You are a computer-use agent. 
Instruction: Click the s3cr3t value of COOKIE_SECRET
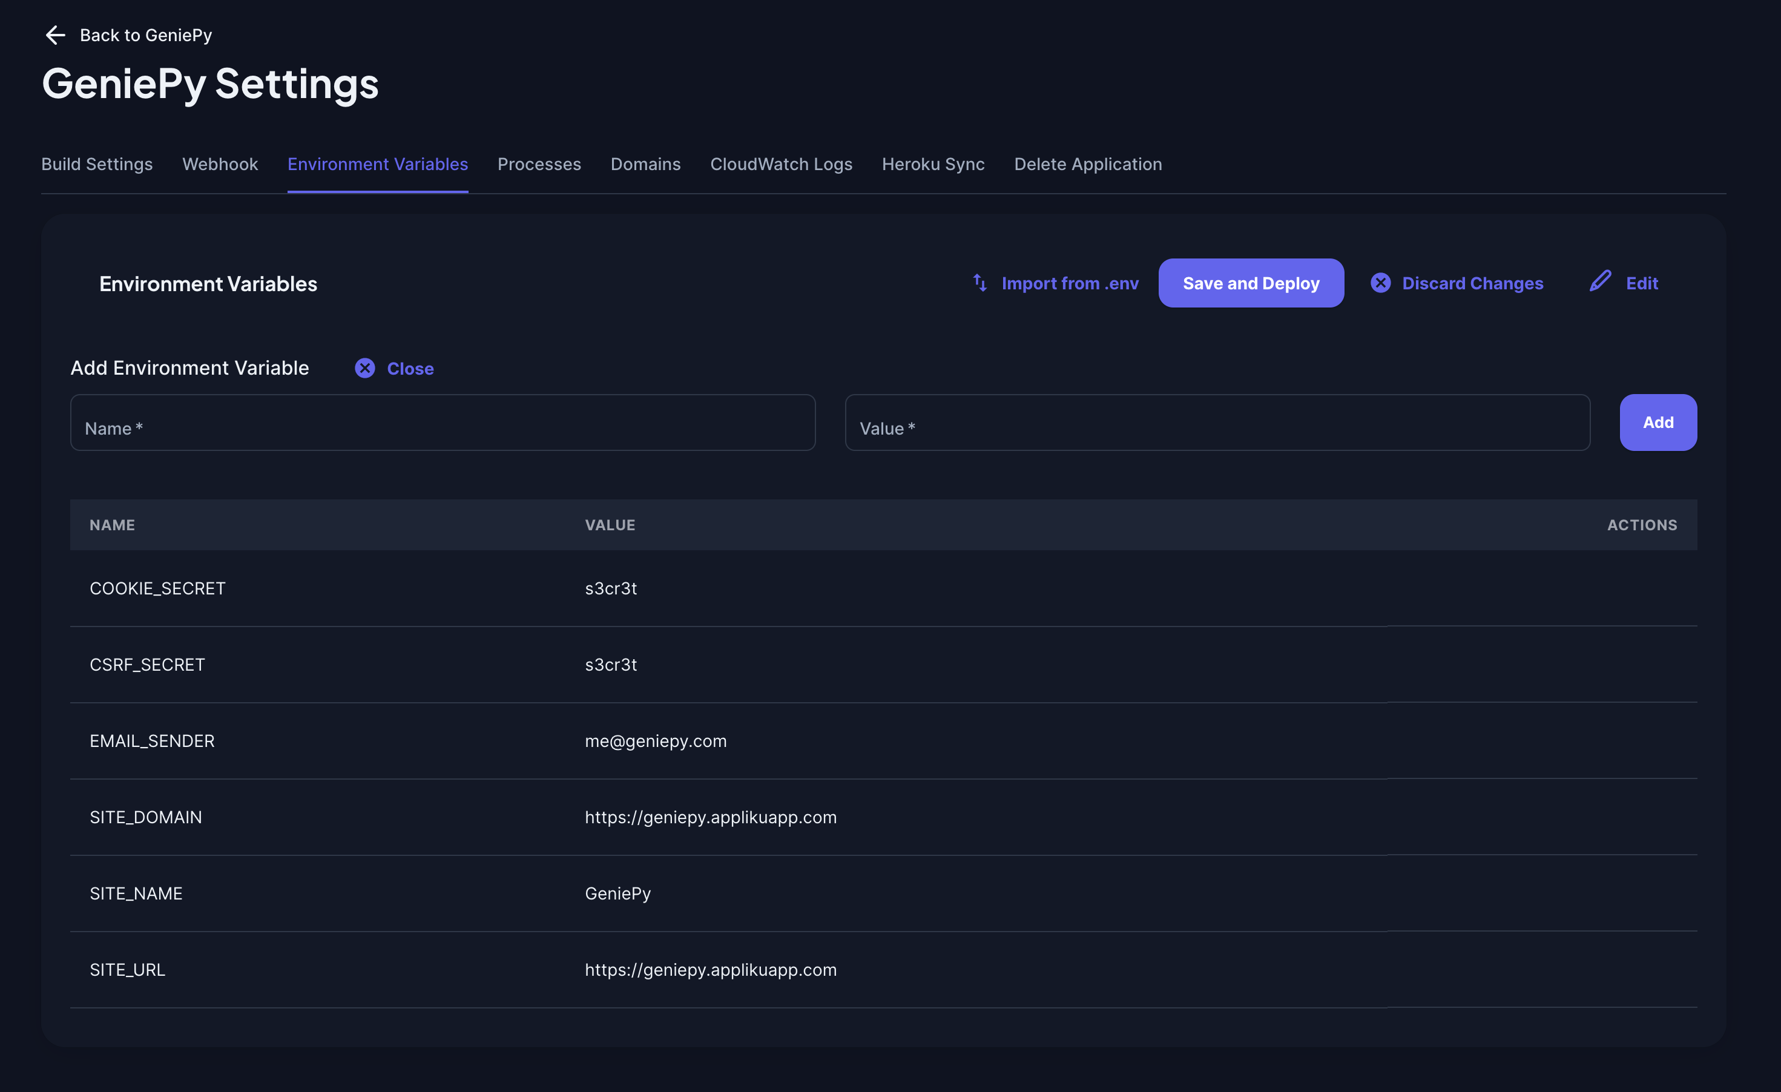611,588
